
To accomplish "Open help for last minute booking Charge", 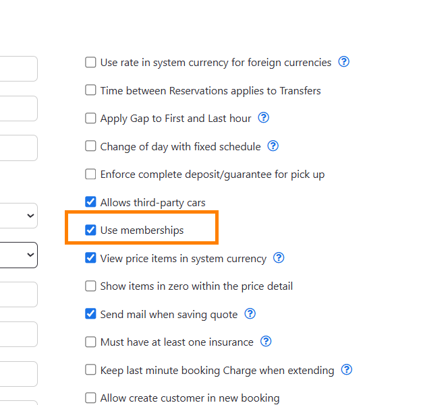I will point(347,370).
